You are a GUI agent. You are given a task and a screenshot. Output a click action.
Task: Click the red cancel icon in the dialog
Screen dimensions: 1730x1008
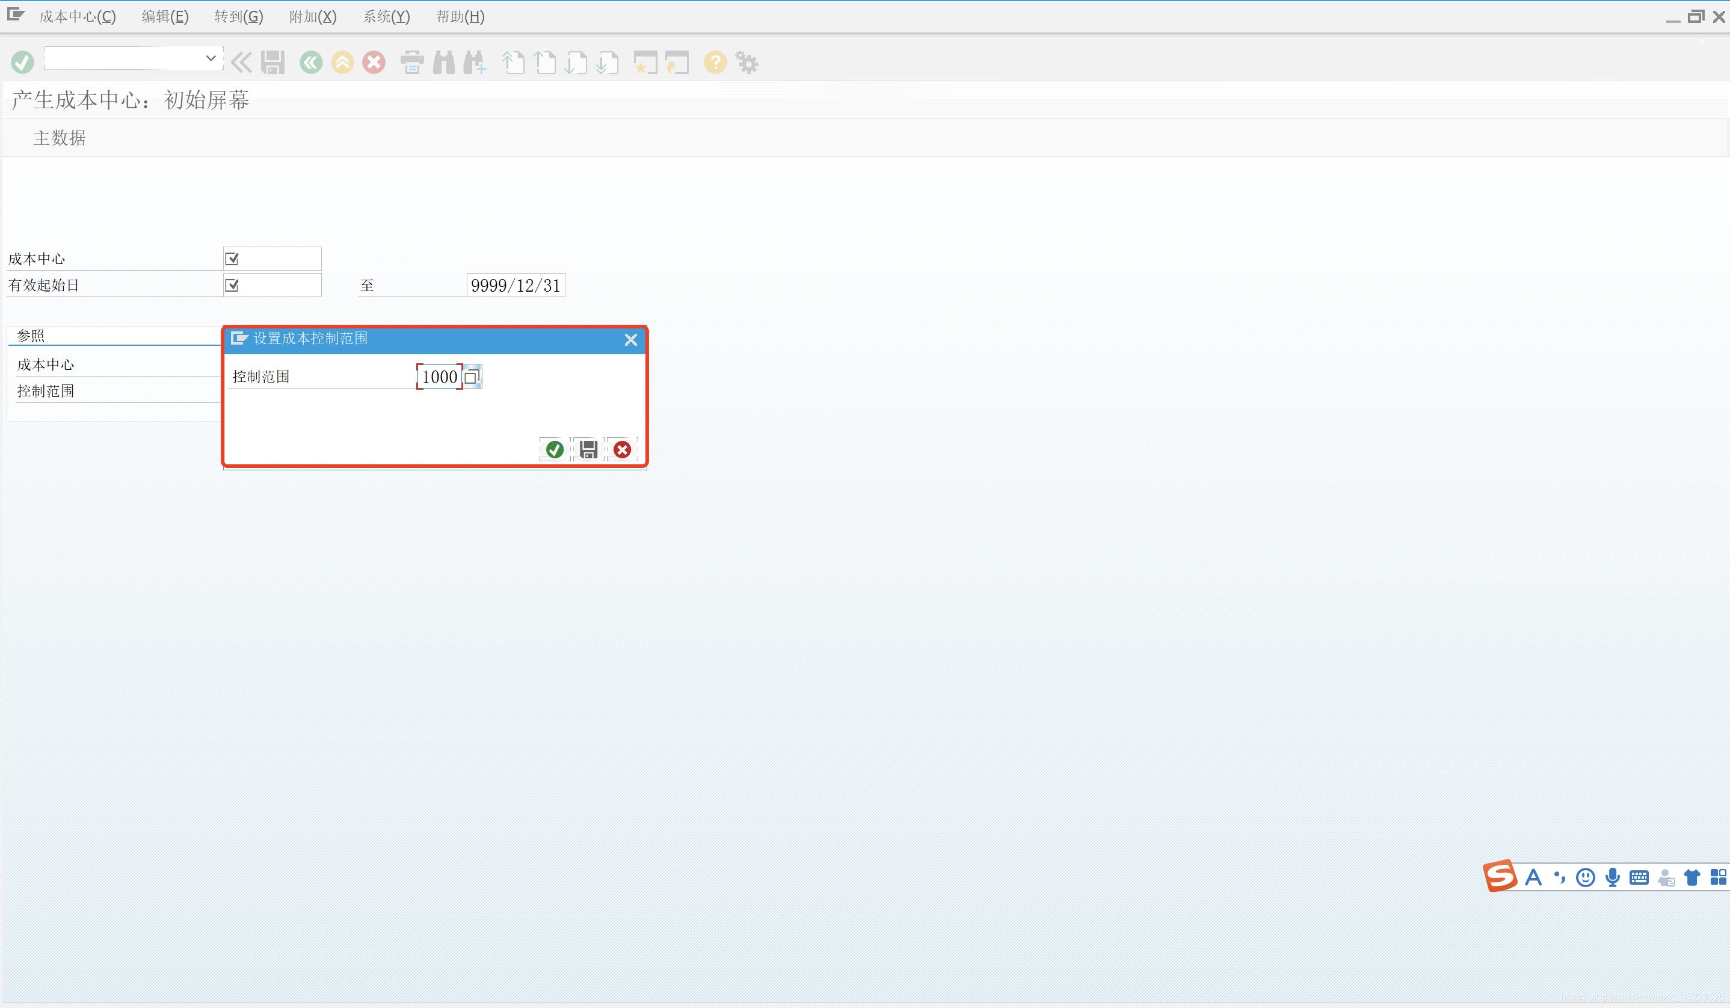(622, 449)
